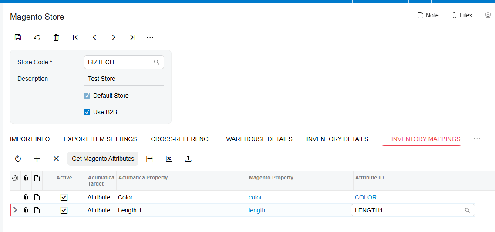Sort by the Active column header
Screen dimensions: 495x232
(64, 178)
